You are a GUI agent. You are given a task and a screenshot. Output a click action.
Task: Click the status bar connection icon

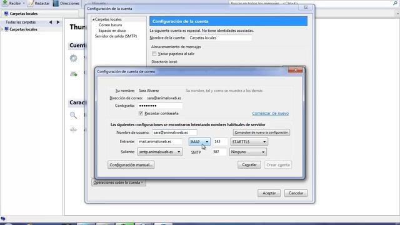tap(3, 219)
